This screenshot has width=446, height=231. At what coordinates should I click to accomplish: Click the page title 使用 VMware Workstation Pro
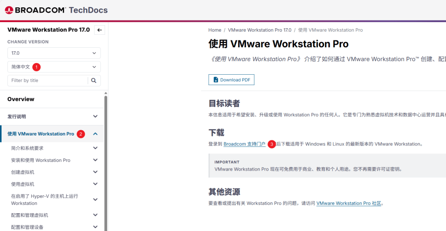coord(278,44)
